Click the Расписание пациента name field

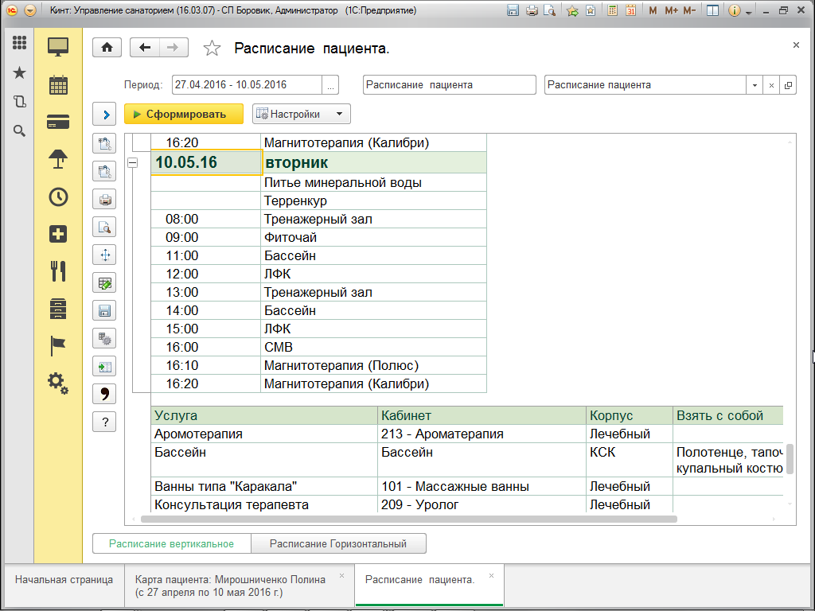449,85
